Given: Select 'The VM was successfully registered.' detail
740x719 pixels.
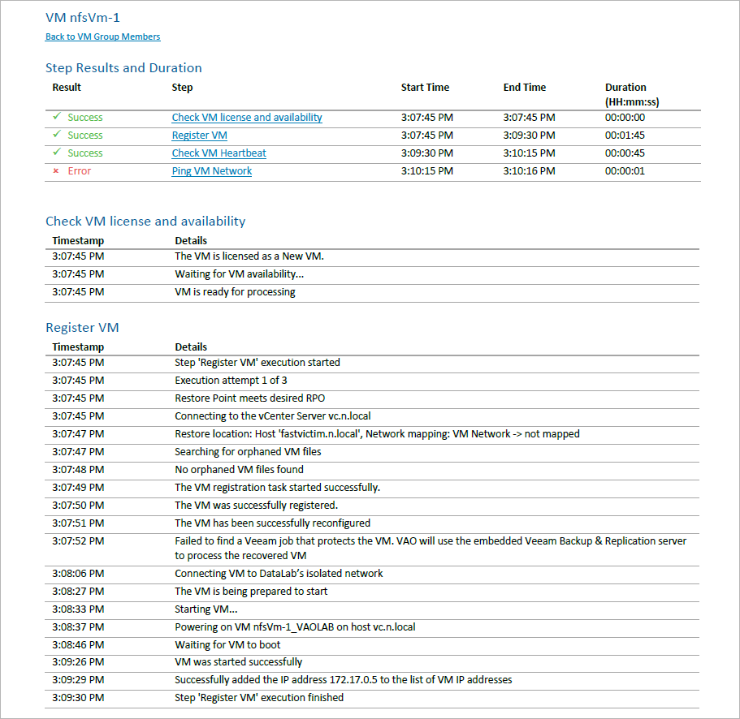Looking at the screenshot, I should 256,506.
